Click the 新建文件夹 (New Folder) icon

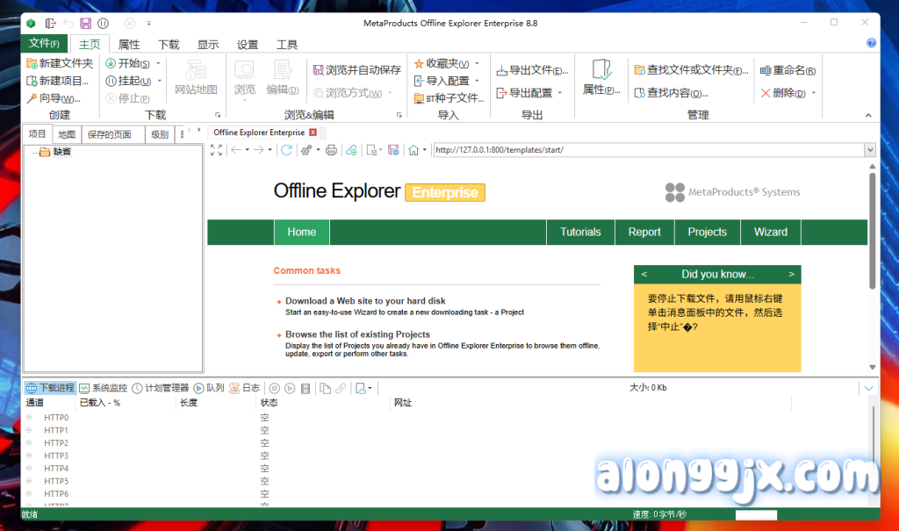click(x=32, y=64)
